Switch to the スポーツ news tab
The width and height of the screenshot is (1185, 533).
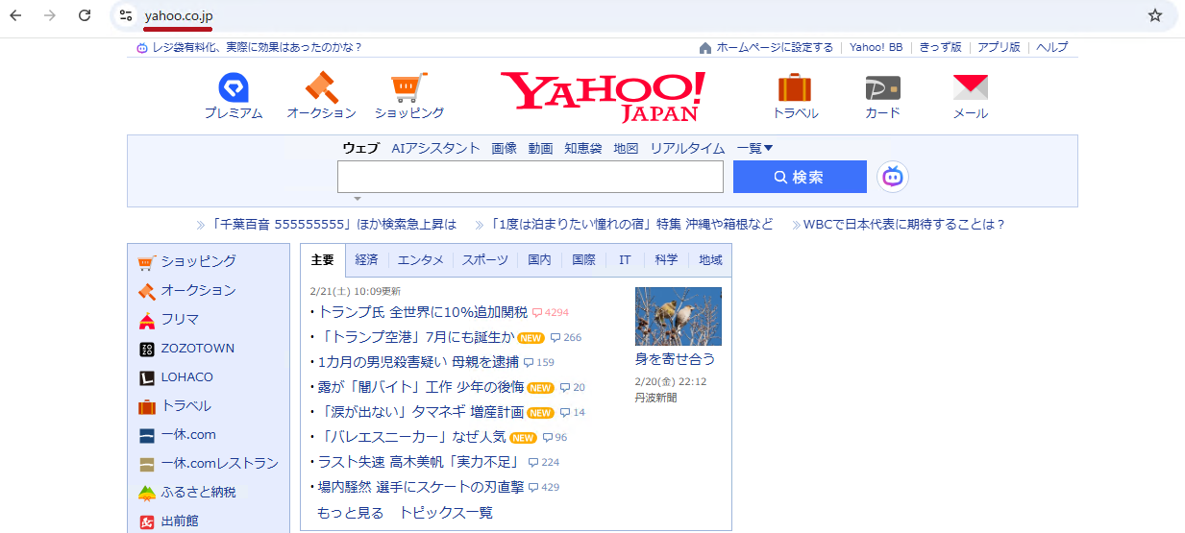484,260
